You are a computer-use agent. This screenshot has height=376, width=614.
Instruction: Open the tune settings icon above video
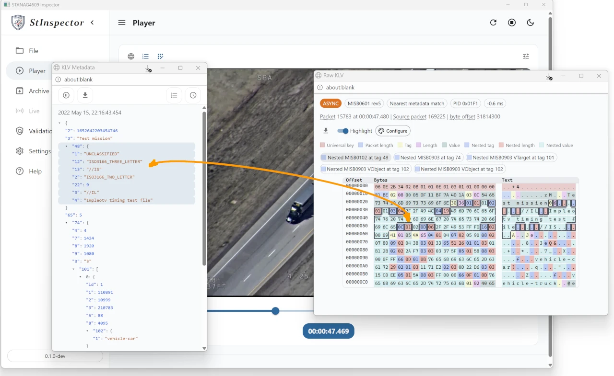coord(526,57)
